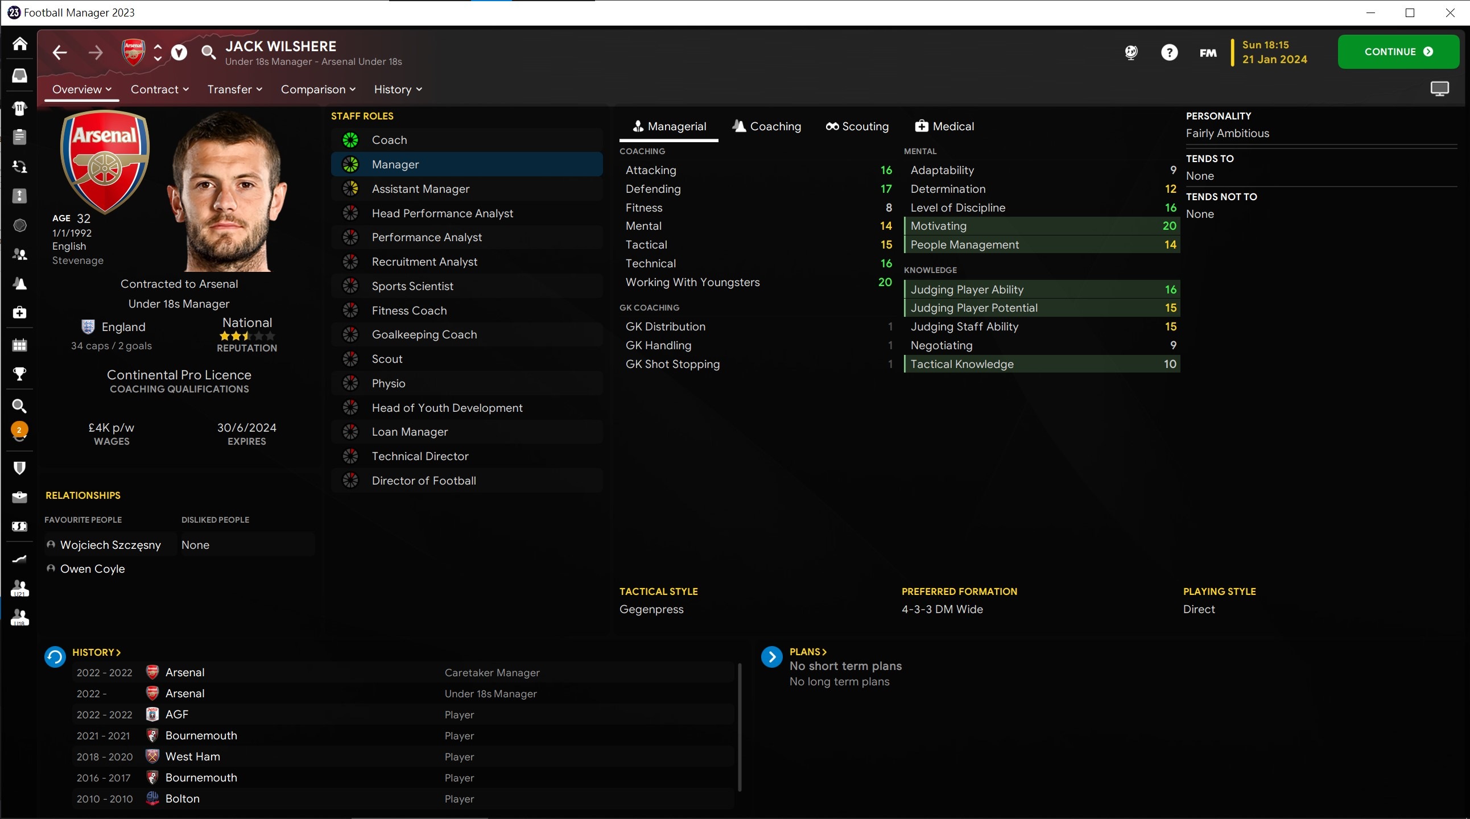
Task: Click the round history refresh icon
Action: point(55,657)
